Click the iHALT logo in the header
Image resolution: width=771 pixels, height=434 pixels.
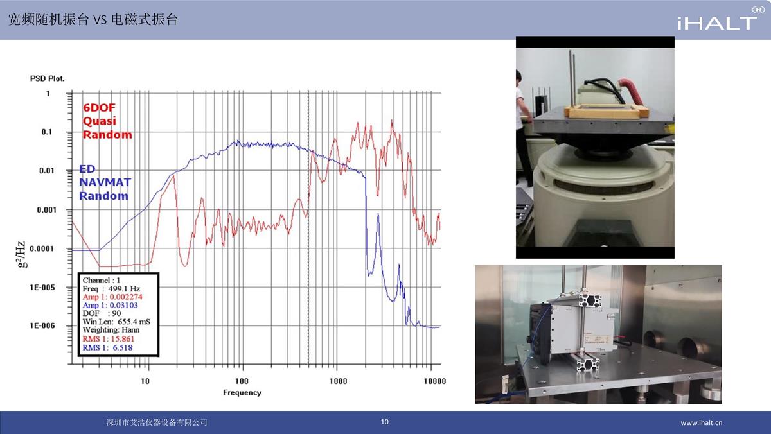[x=716, y=21]
